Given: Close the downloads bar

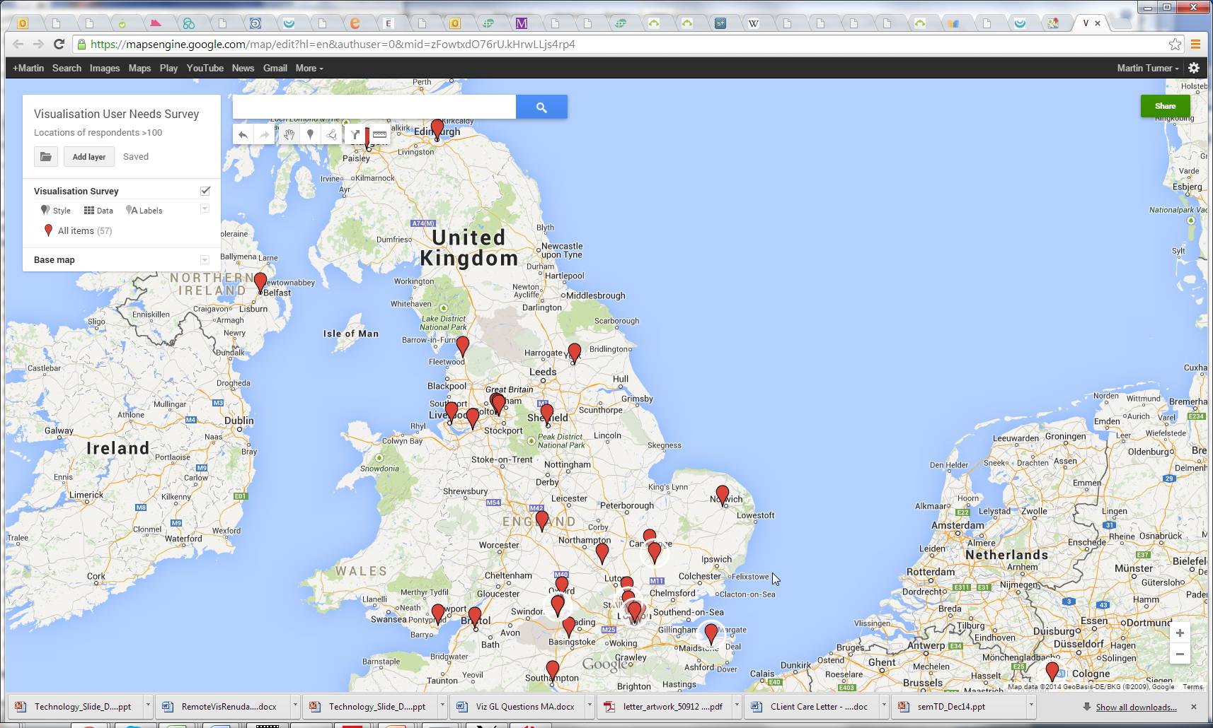Looking at the screenshot, I should (x=1194, y=707).
